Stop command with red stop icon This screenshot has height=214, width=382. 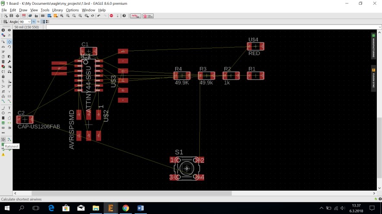tap(111, 16)
